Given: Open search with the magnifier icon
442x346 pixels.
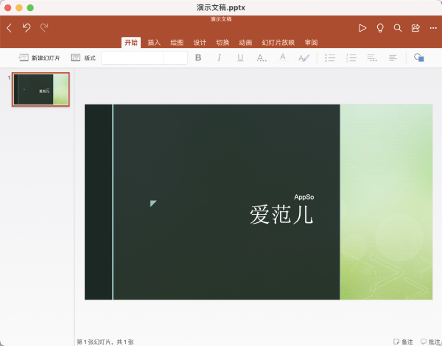Looking at the screenshot, I should click(398, 28).
